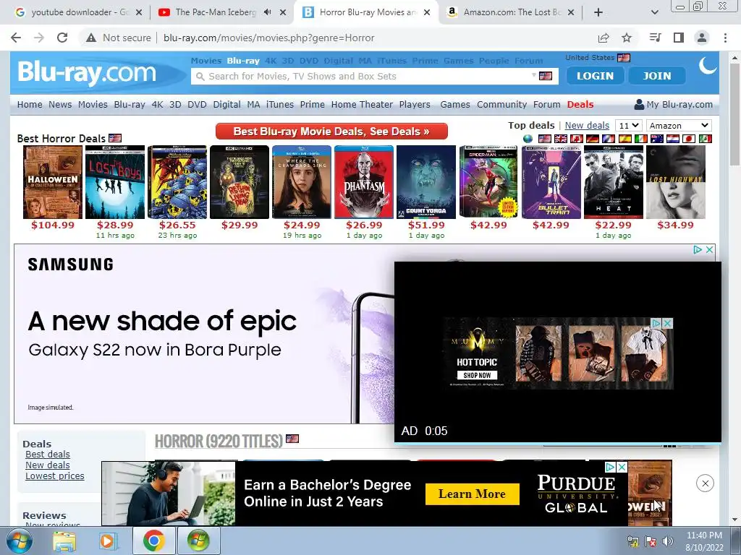Image resolution: width=741 pixels, height=555 pixels.
Task: Select the Australia flag for deals
Action: (657, 139)
